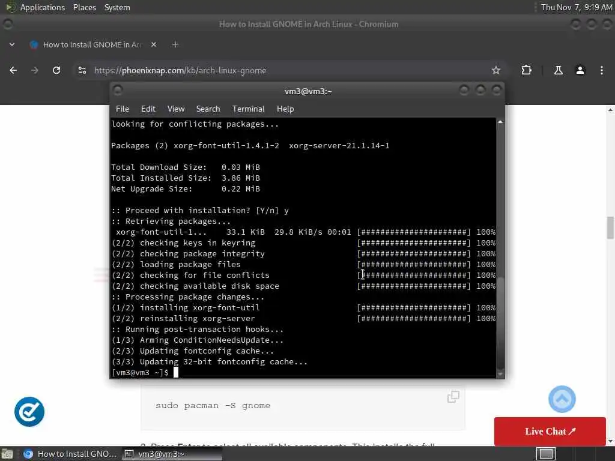Open the terminal View menu
This screenshot has width=615, height=461.
click(x=176, y=109)
